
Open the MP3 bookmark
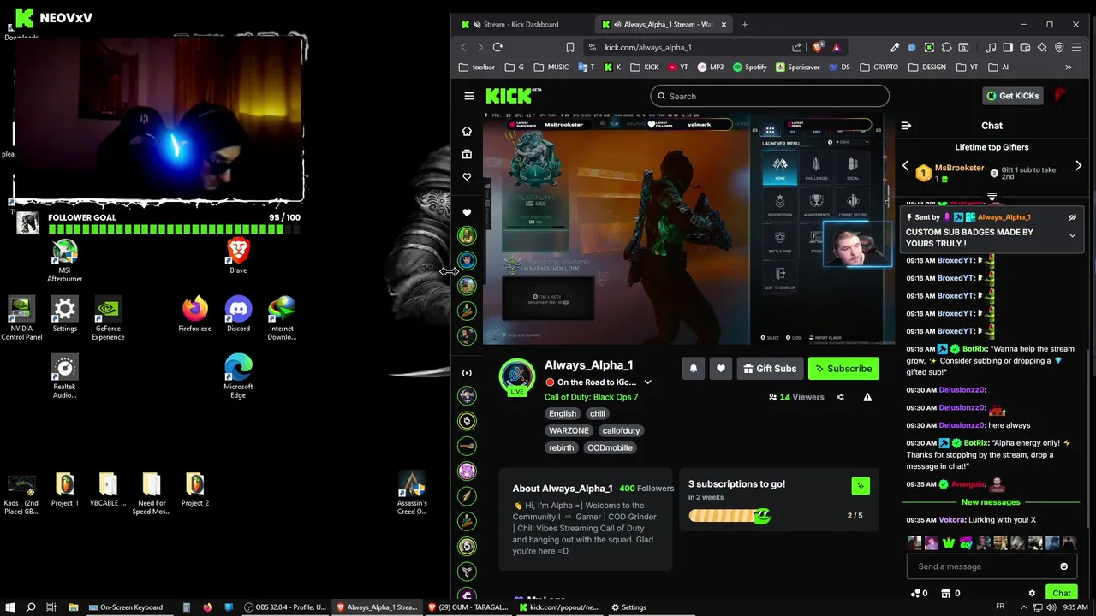[x=711, y=67]
